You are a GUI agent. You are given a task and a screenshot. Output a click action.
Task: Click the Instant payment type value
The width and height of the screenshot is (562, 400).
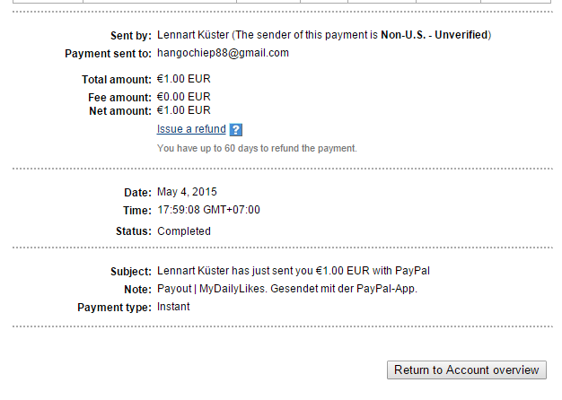click(x=173, y=307)
